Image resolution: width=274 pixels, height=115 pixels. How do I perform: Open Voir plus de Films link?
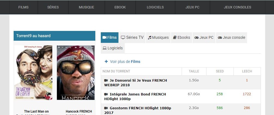click(125, 62)
